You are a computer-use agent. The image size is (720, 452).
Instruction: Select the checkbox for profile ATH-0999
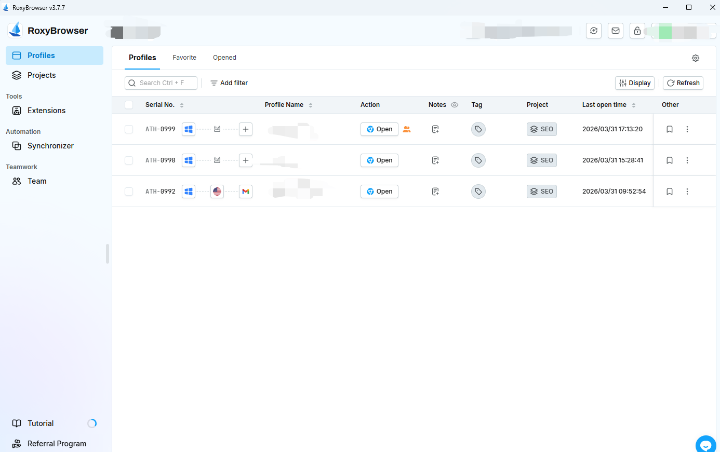129,129
